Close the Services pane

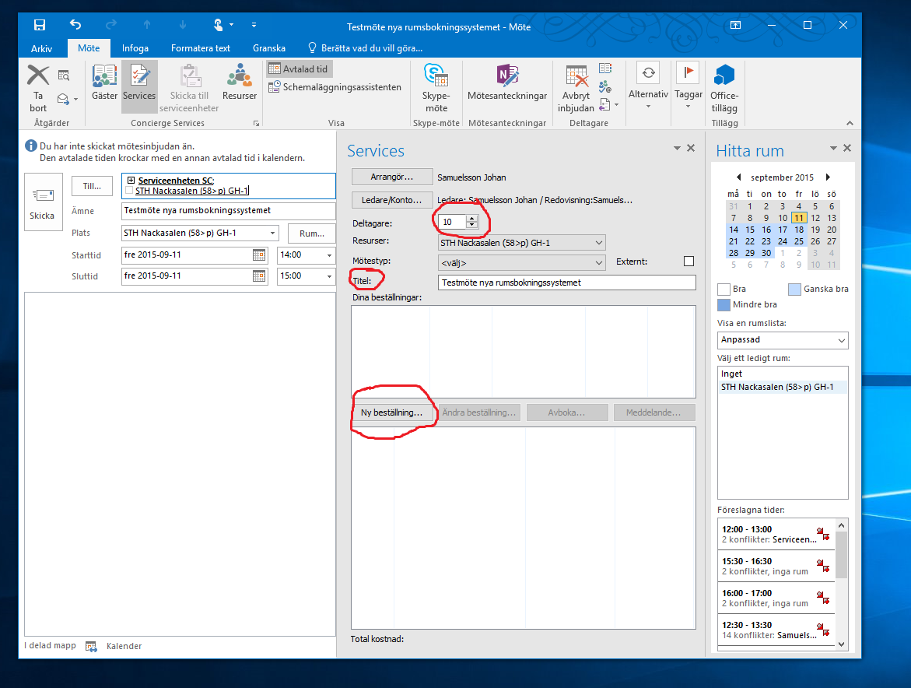coord(691,148)
